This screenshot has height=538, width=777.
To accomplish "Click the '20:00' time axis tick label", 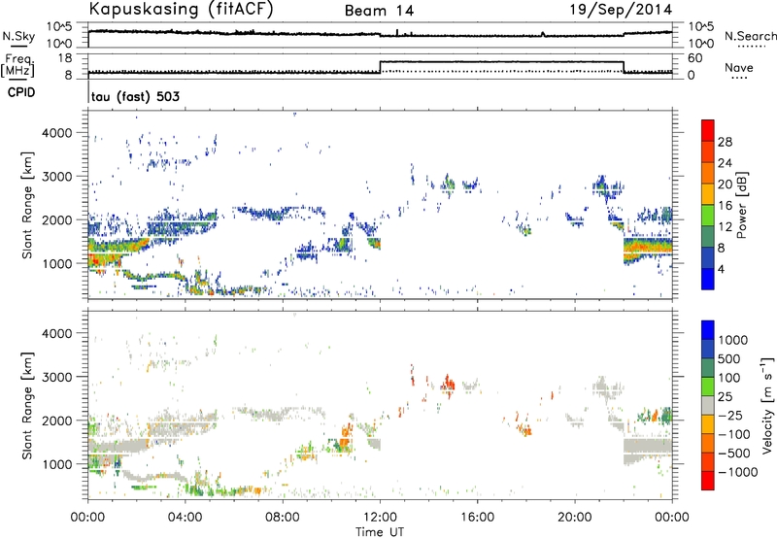I will (574, 518).
